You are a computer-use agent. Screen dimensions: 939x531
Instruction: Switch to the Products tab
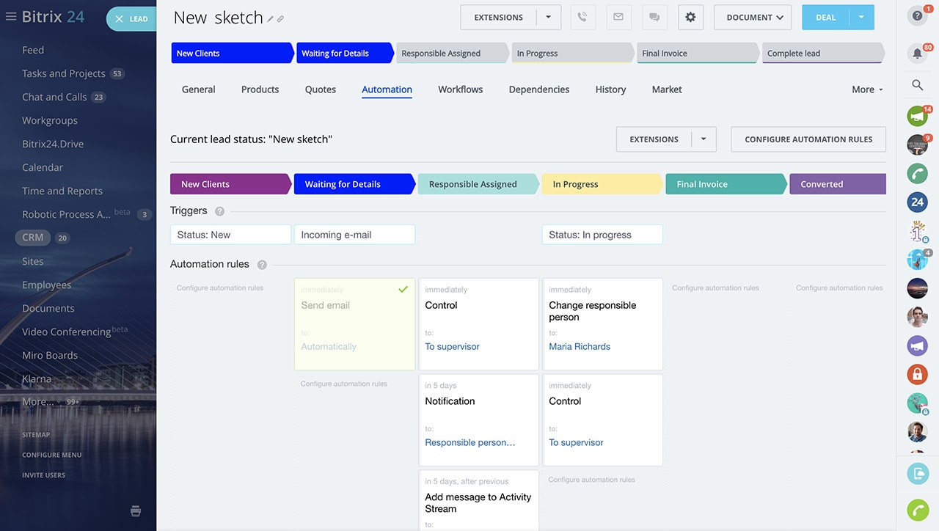[260, 89]
